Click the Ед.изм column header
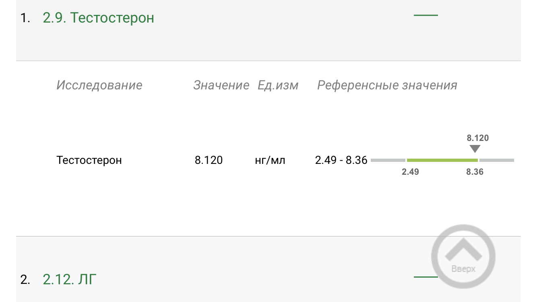The width and height of the screenshot is (537, 302). tap(278, 85)
